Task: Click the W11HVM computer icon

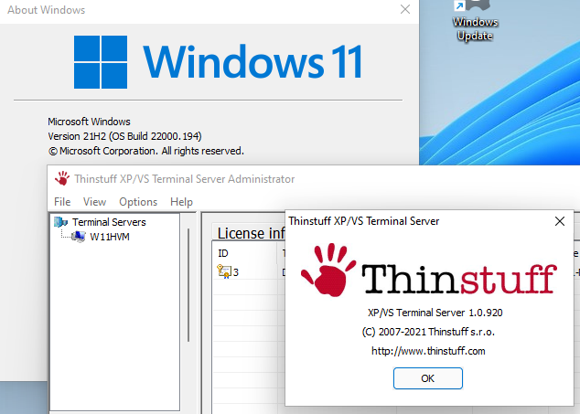Action: click(x=78, y=237)
